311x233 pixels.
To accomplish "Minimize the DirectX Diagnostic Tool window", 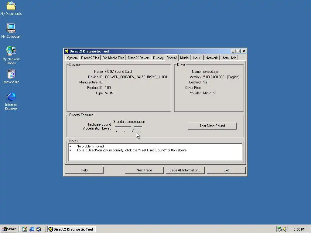I will click(x=234, y=51).
